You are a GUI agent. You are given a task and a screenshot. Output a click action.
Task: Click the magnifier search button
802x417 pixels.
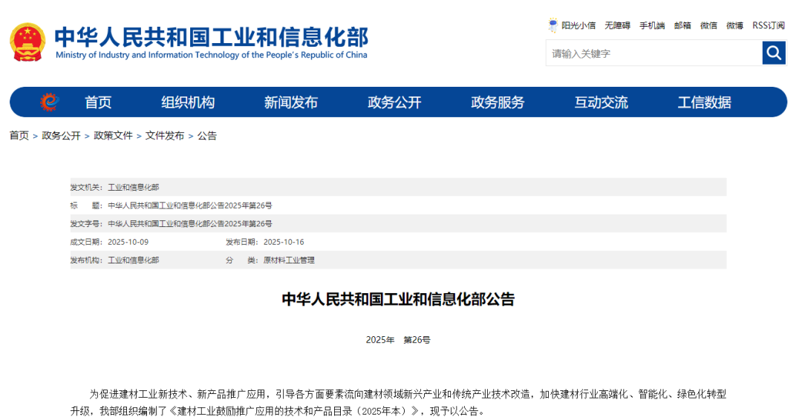(774, 53)
